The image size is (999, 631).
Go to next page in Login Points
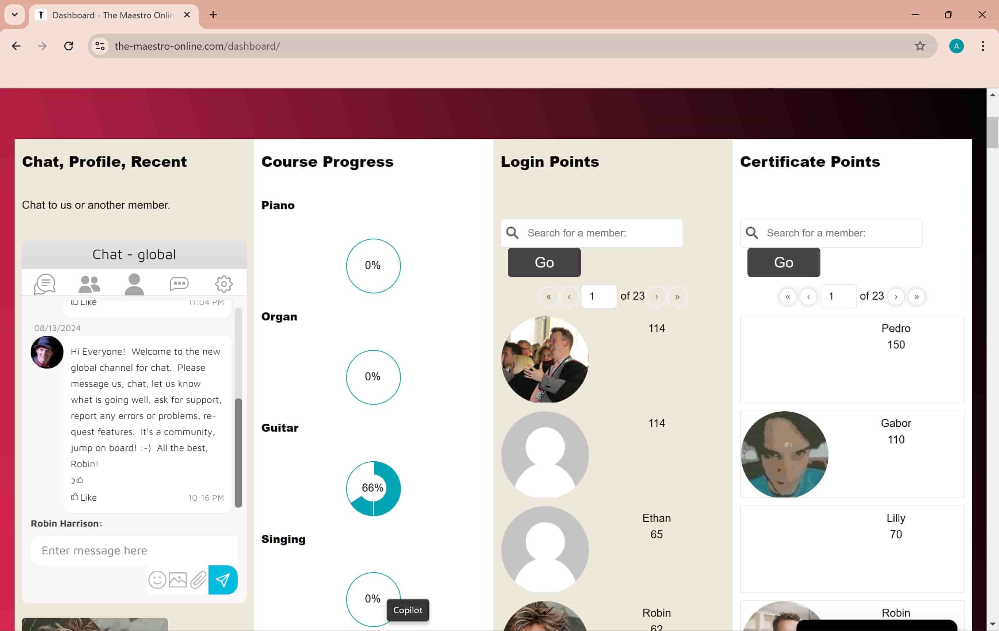tap(656, 296)
